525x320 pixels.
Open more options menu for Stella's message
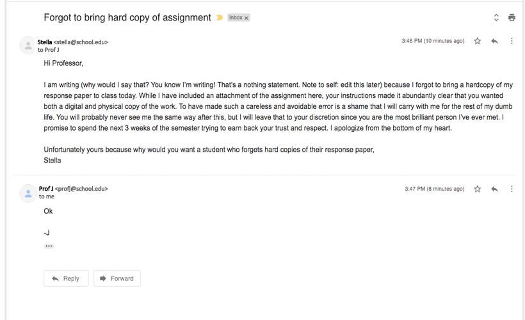(x=512, y=41)
